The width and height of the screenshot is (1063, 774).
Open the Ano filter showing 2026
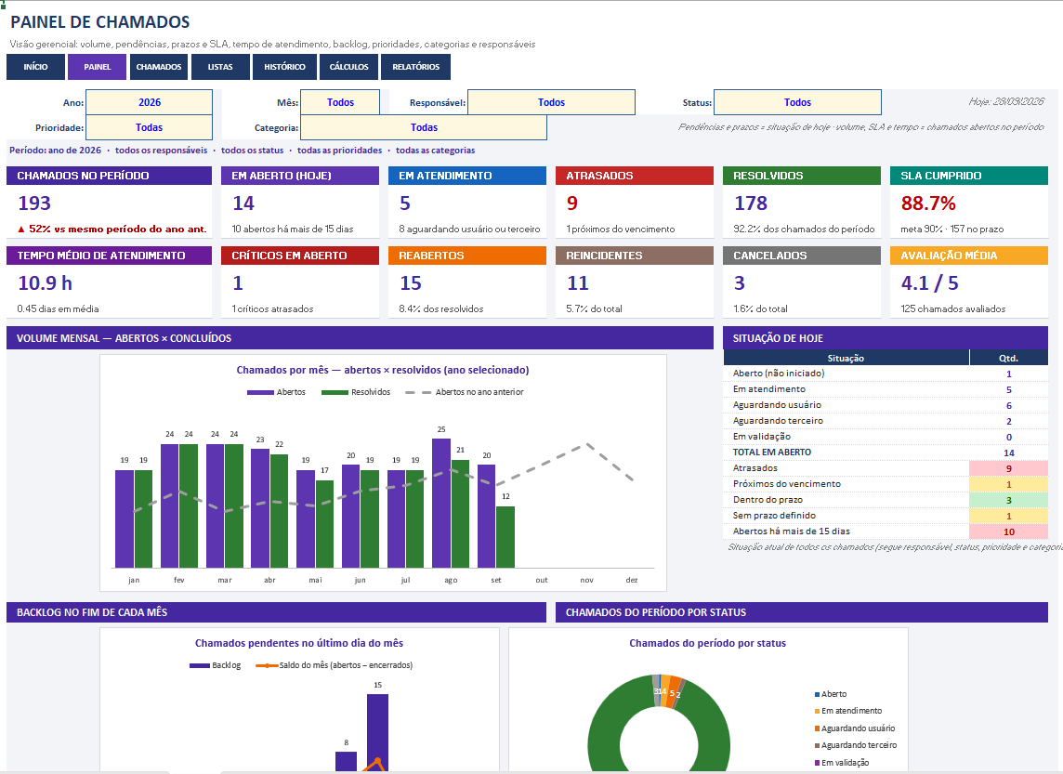(x=150, y=102)
